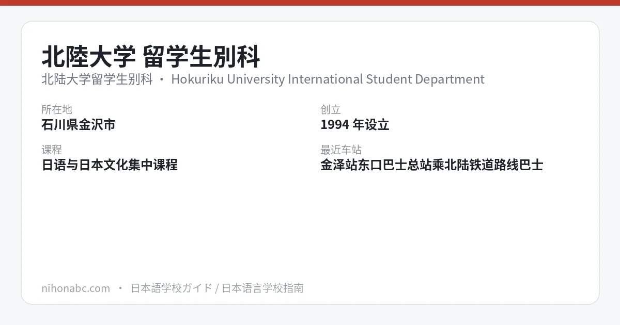Select the location value 石川県金沢市
Screen dimensions: 620x325
[x=79, y=124]
